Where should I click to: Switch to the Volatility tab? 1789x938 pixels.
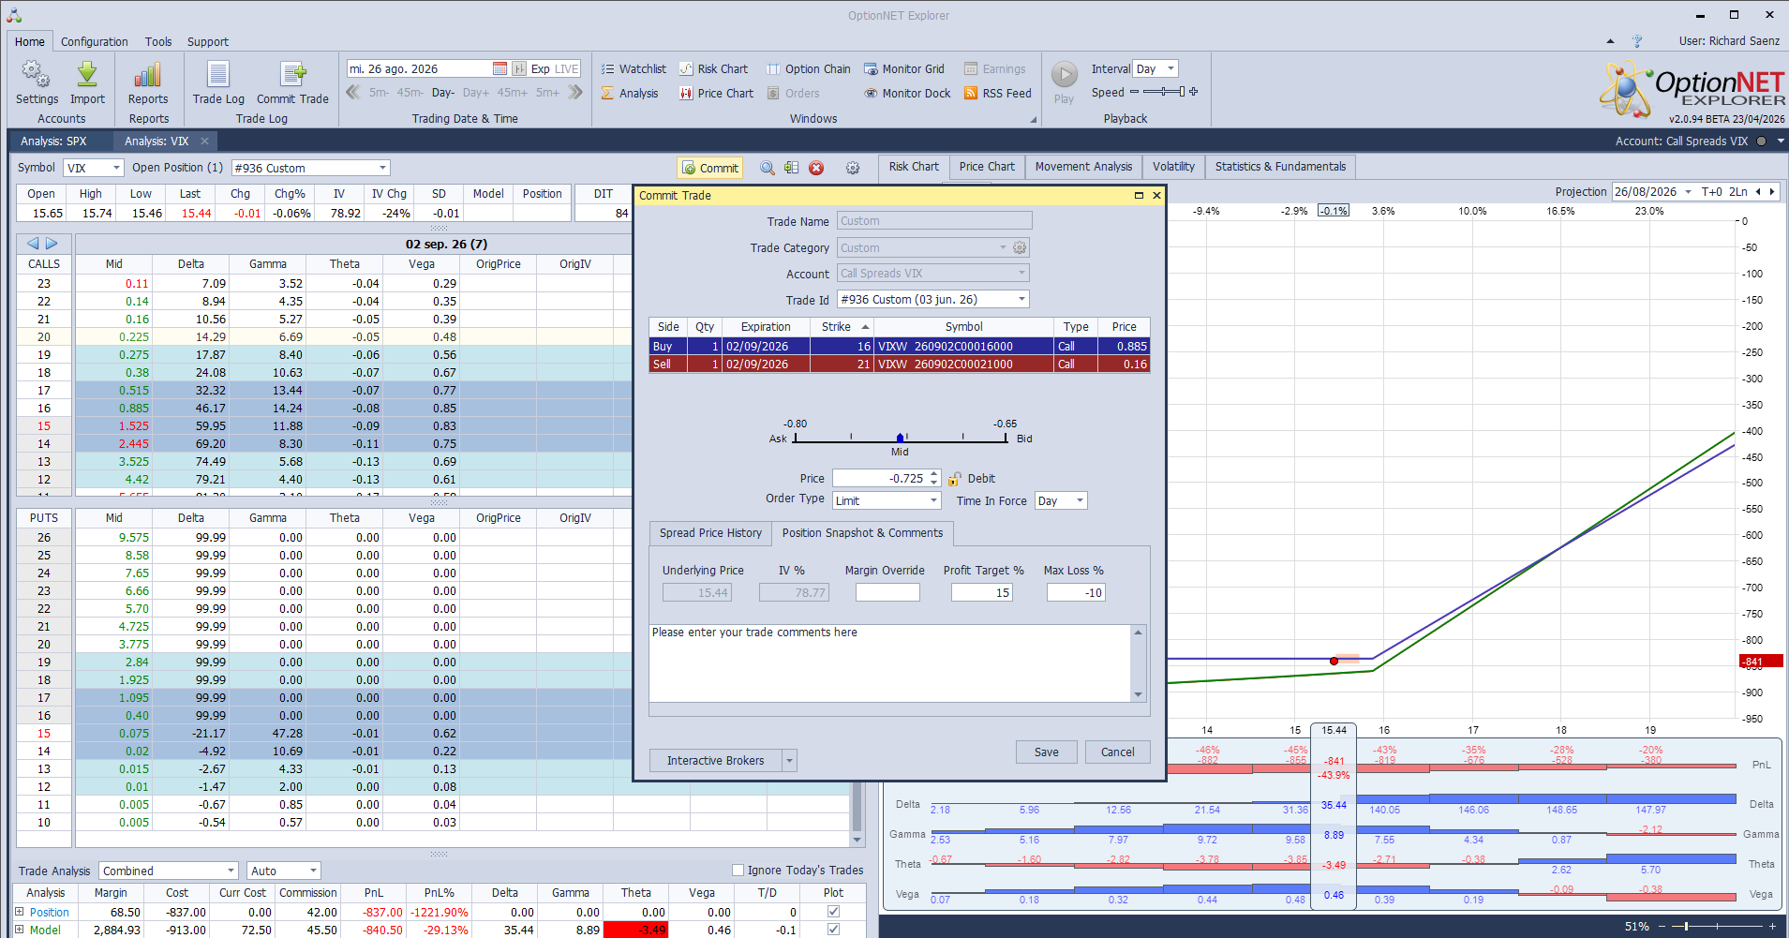pos(1173,167)
